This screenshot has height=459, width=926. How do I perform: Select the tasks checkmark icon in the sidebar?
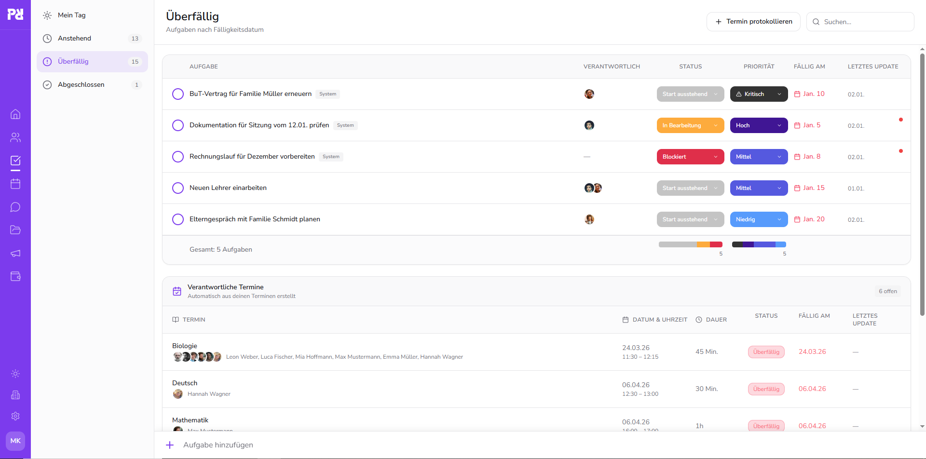(x=15, y=161)
